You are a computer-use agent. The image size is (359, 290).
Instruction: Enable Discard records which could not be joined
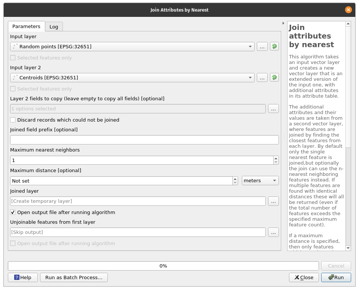pos(13,120)
